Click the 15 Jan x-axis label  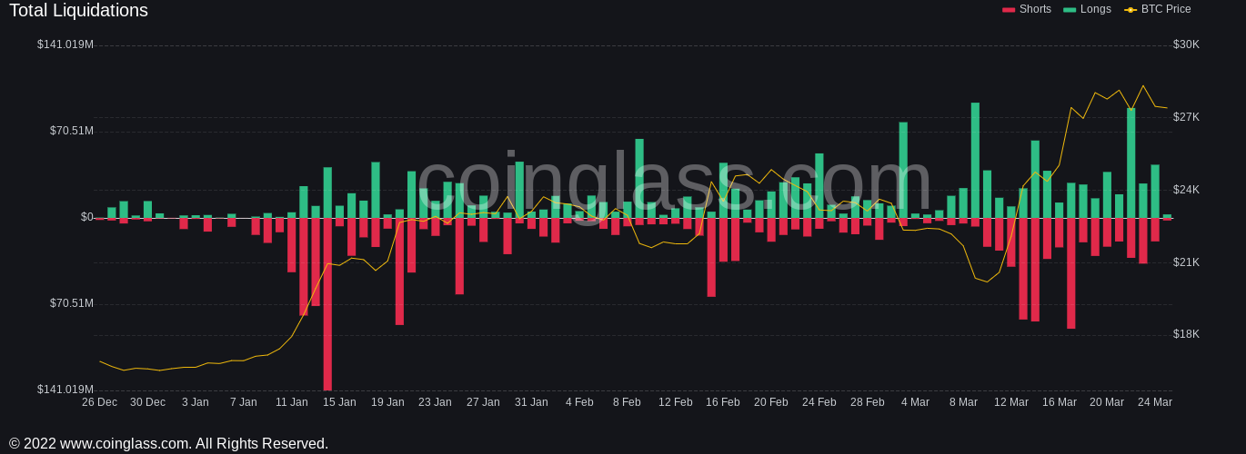[x=339, y=402]
